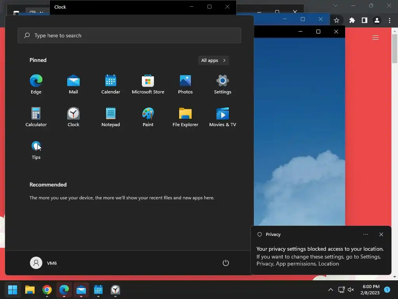Dismiss the Privacy notification
398x299 pixels.
381,234
